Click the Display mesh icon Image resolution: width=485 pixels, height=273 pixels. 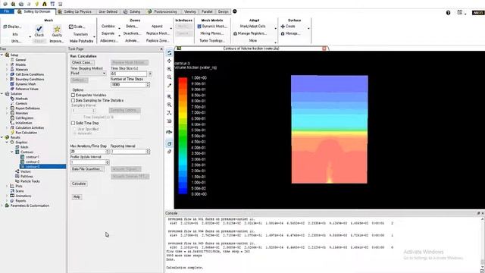point(5,27)
